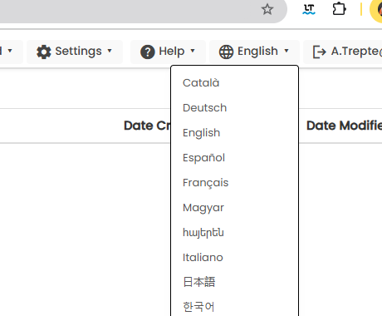This screenshot has height=316, width=382.
Task: Choose English in the language list
Action: (201, 133)
